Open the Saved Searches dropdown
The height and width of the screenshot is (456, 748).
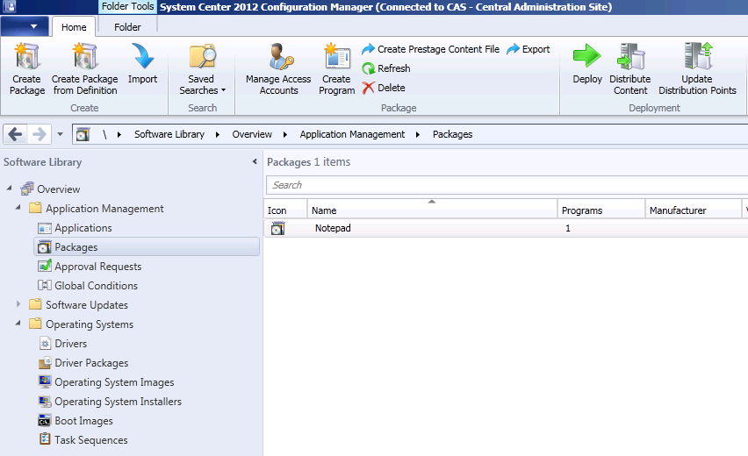point(202,70)
